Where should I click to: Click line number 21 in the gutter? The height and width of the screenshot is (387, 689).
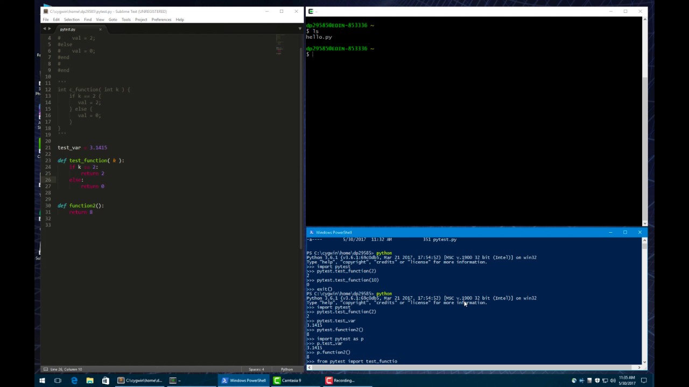[x=48, y=147]
